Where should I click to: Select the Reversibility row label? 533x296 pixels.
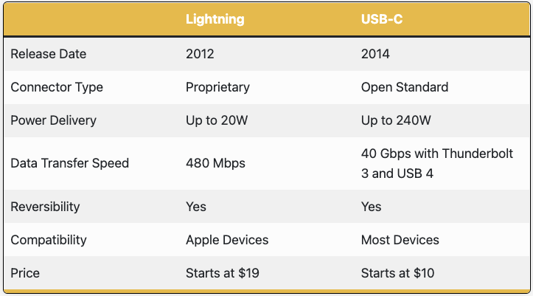(45, 207)
